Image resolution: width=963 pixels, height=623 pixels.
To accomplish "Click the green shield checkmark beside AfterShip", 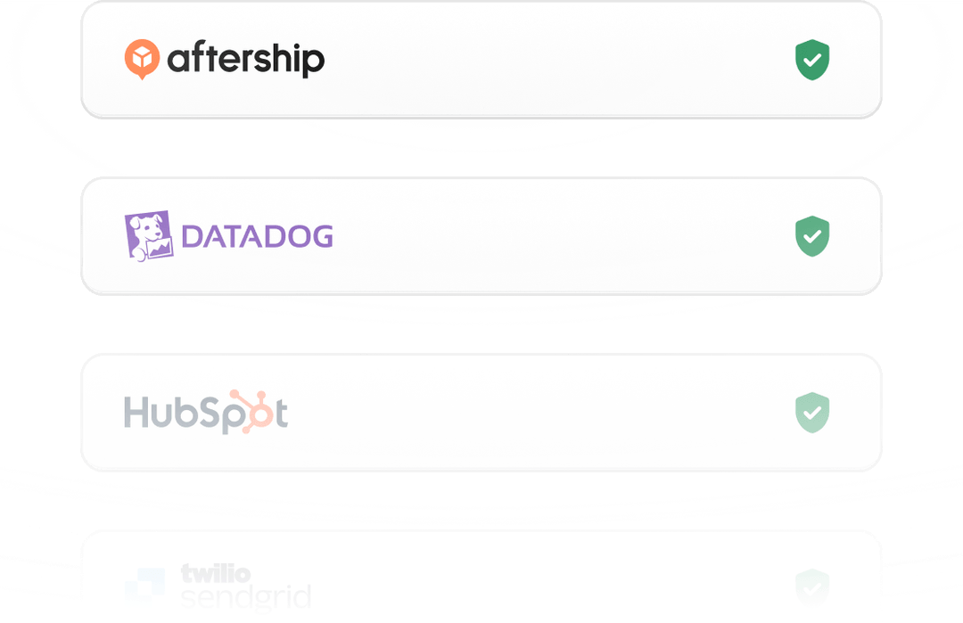I will tap(812, 60).
